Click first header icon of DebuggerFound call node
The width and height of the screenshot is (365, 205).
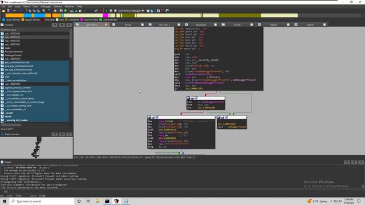219,117
